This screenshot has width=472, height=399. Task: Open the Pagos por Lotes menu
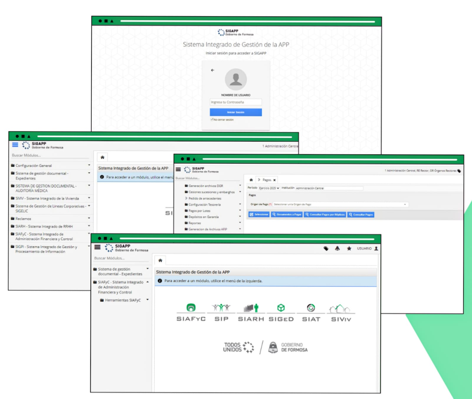[199, 211]
